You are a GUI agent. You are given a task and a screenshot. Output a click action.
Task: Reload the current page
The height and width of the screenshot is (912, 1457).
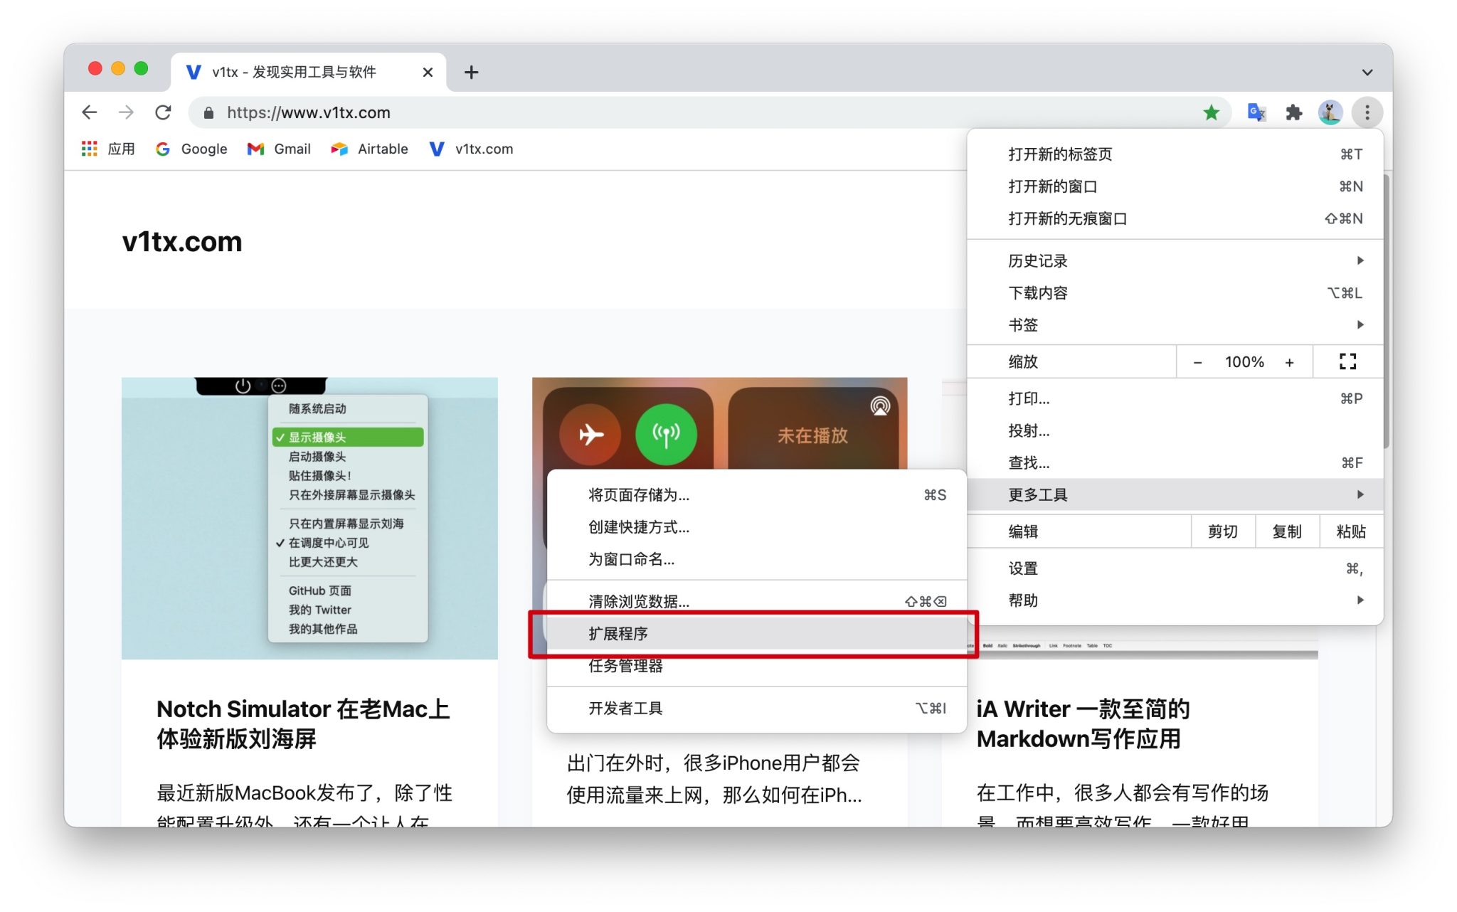pos(164,112)
